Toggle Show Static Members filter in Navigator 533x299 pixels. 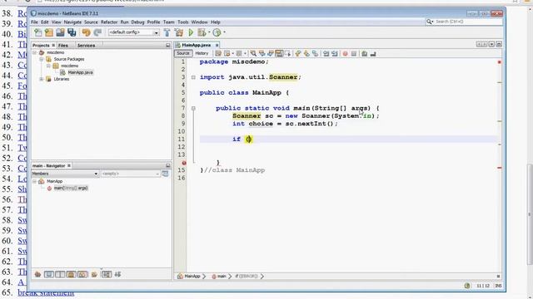60,274
